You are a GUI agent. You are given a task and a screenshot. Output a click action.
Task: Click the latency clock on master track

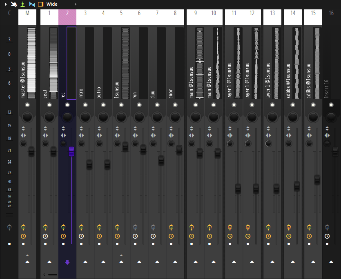tap(23, 236)
